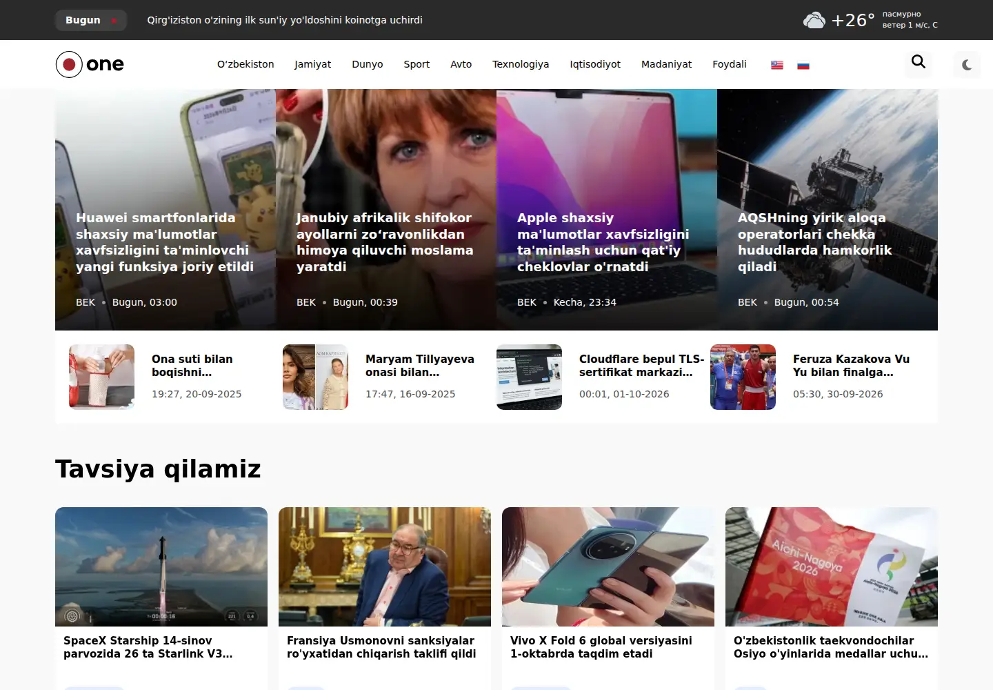993x690 pixels.
Task: Click the SpaceX Starship rocket image
Action: tap(161, 566)
